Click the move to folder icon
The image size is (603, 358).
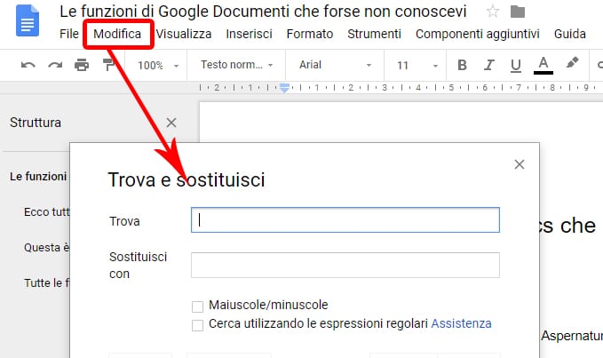[518, 12]
